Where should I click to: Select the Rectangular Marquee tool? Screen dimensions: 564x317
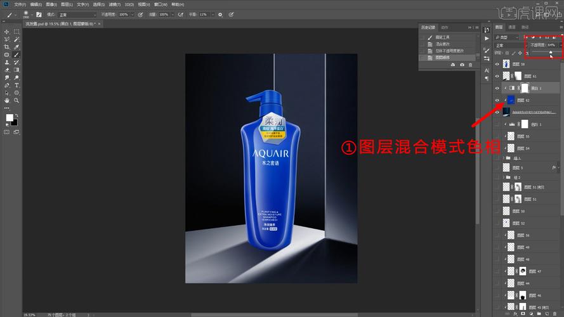click(16, 32)
